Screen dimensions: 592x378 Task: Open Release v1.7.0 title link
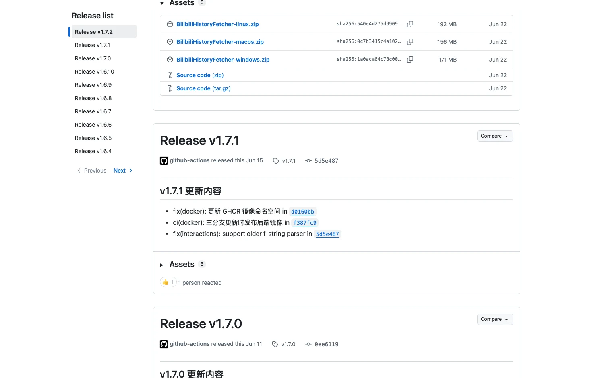coord(201,324)
